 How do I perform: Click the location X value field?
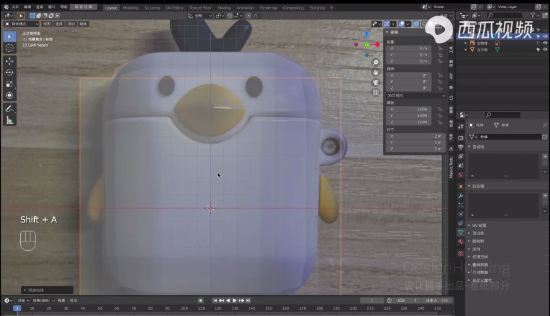coord(408,49)
